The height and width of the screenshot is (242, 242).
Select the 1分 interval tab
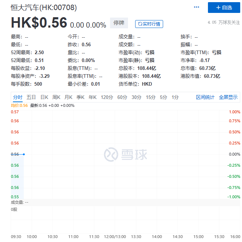tap(175, 97)
